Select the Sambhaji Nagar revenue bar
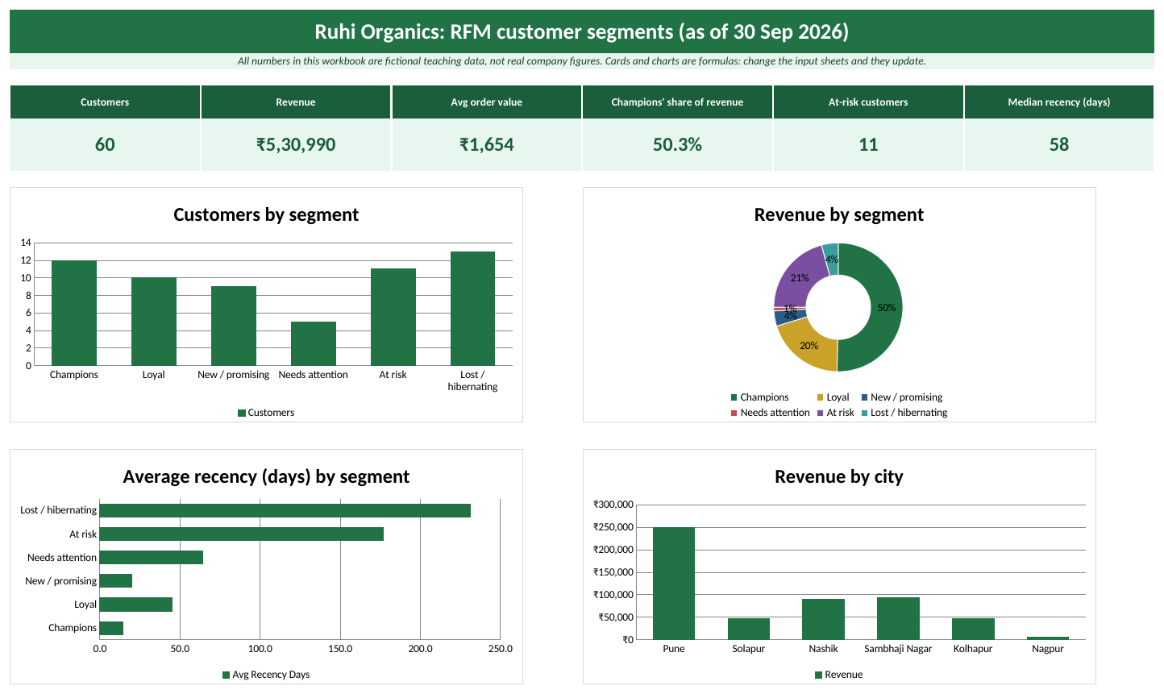Image resolution: width=1164 pixels, height=694 pixels. 898,619
